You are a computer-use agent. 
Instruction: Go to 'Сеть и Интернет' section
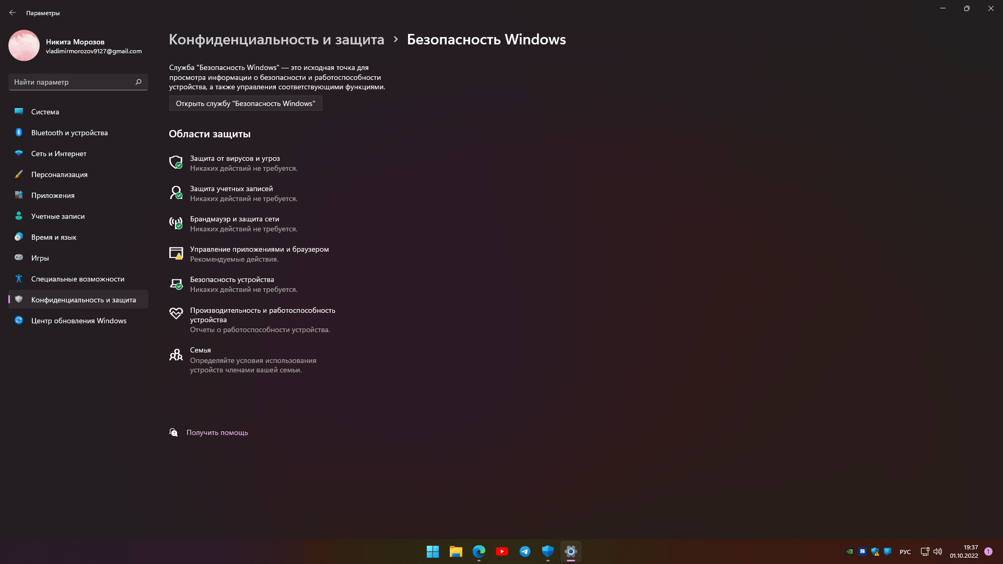pos(78,154)
